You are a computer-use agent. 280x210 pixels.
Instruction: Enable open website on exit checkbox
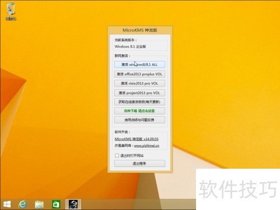117,155
